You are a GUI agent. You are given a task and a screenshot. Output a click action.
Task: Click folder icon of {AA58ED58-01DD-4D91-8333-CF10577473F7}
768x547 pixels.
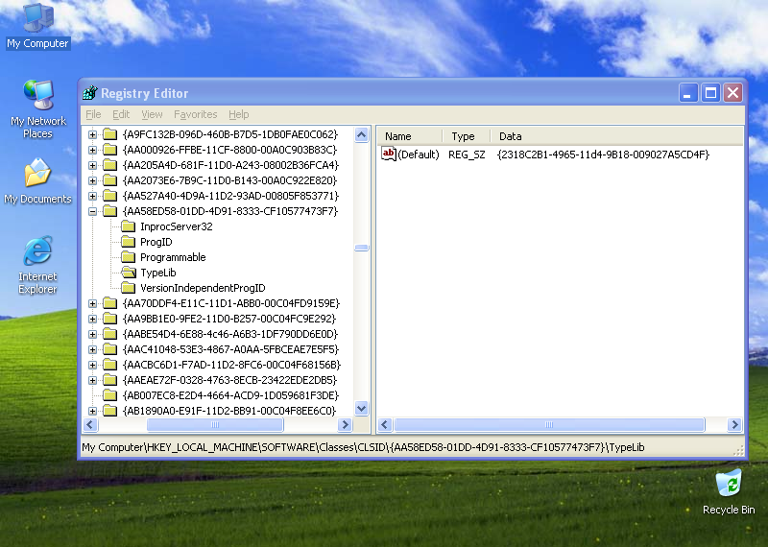tap(110, 211)
